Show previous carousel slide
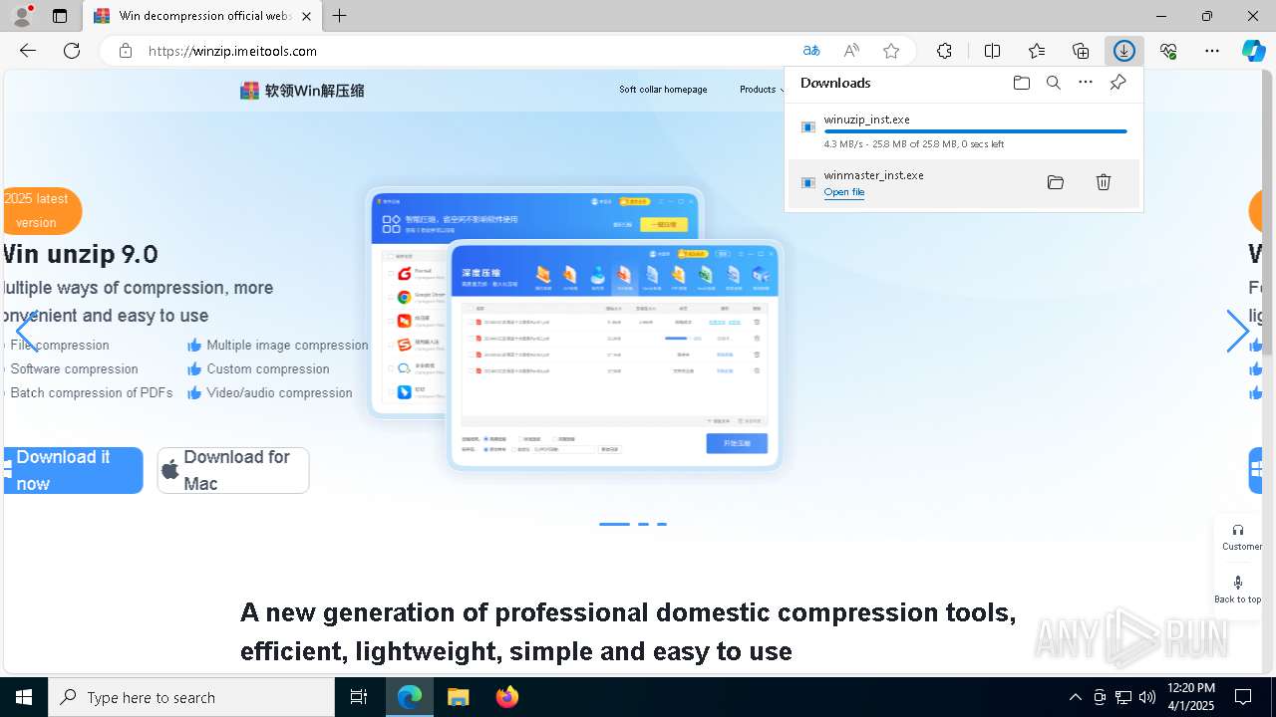 coord(27,331)
